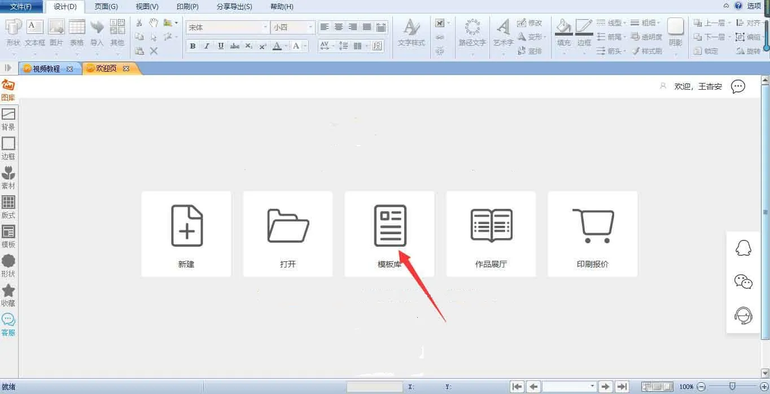The height and width of the screenshot is (394, 770).
Task: Open the 收藏 favorites panel
Action: point(8,296)
